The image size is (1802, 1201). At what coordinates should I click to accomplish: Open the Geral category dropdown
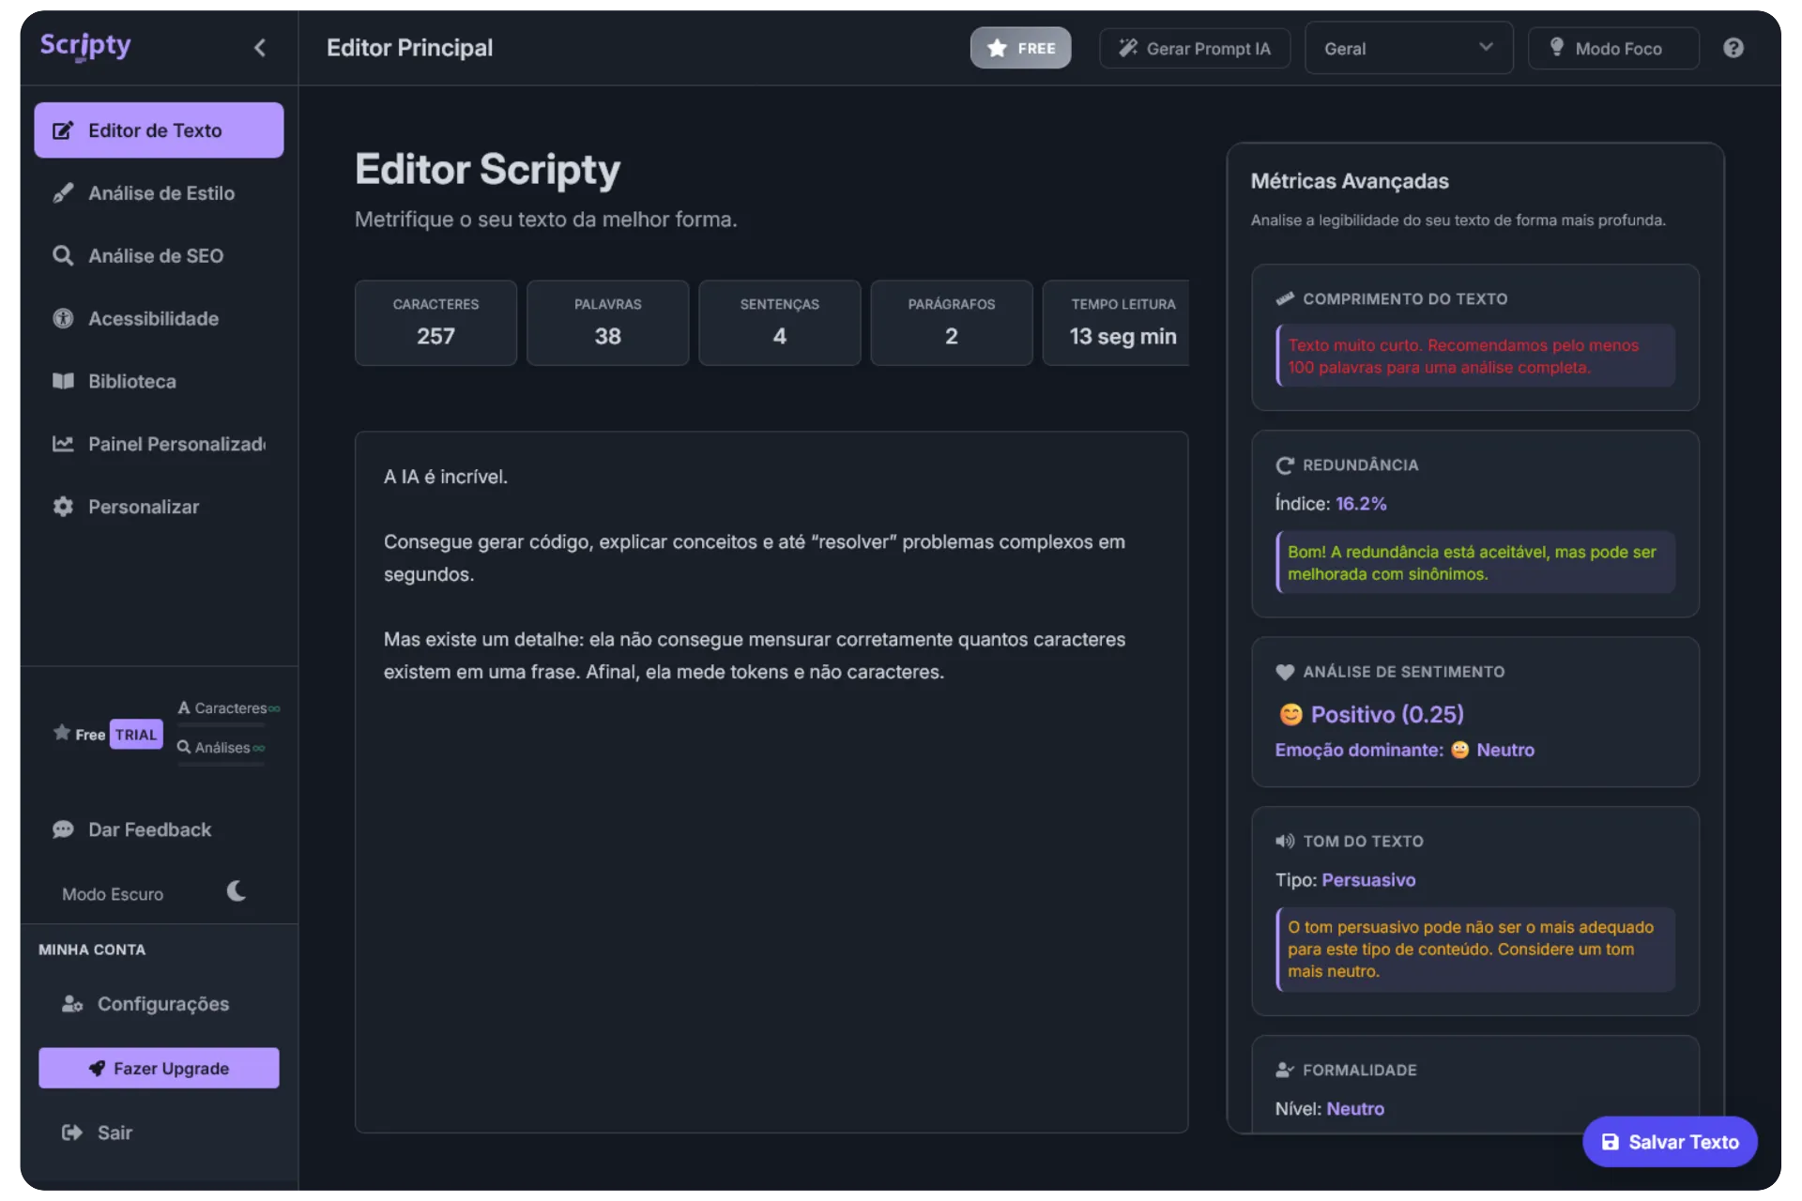[x=1408, y=48]
